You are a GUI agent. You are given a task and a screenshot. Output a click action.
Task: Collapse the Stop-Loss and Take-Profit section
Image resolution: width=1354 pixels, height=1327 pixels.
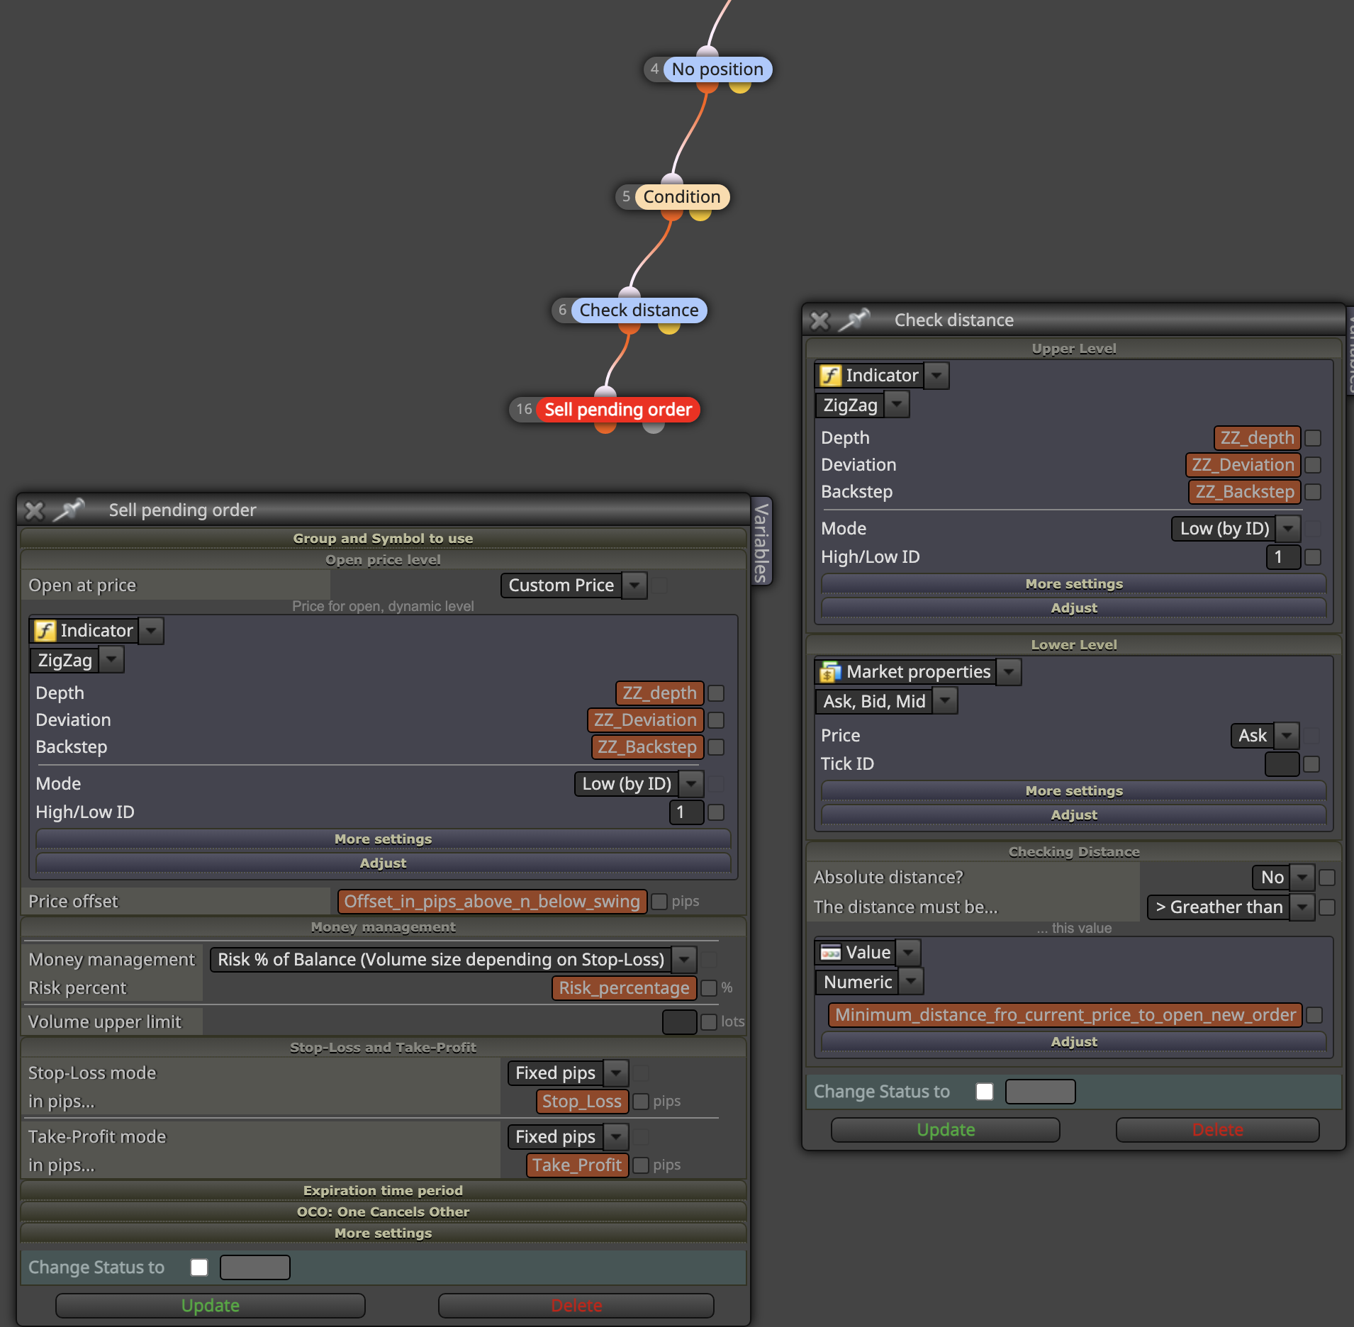tap(383, 1047)
